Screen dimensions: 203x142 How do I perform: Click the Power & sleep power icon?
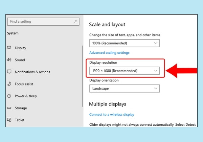9,96
